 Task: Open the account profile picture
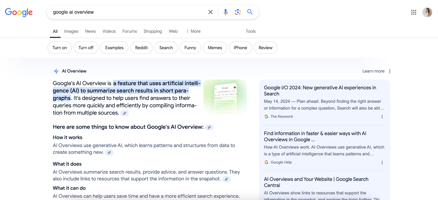(427, 12)
